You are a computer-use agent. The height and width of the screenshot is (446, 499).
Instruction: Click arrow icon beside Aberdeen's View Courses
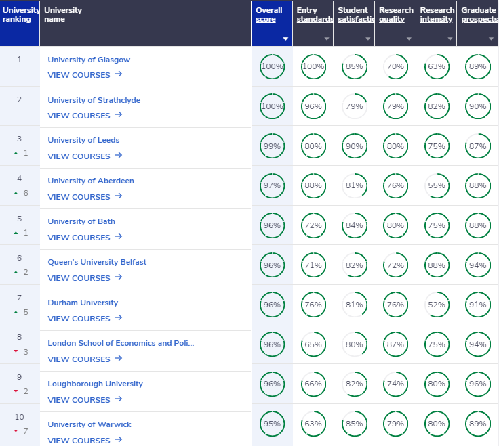click(x=119, y=196)
